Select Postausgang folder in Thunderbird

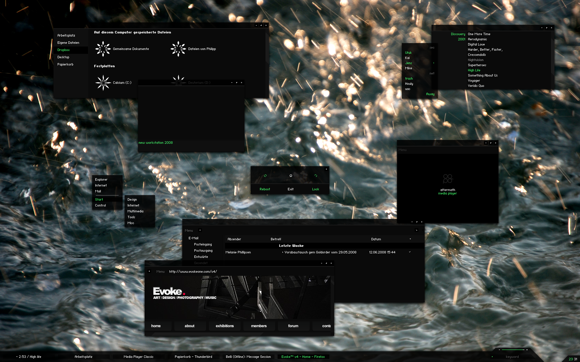click(x=203, y=251)
